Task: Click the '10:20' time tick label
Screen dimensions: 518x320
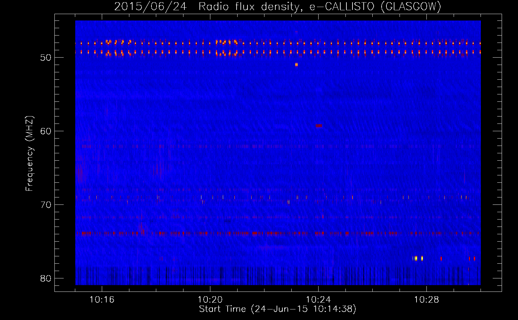Action: (x=210, y=300)
